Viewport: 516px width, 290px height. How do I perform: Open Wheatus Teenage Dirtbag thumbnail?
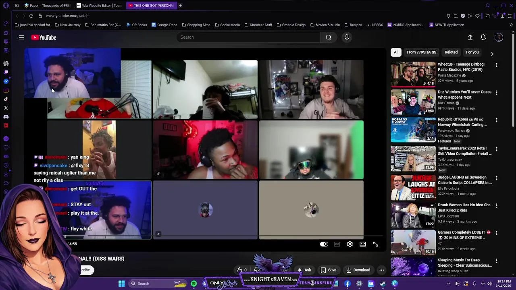point(413,74)
